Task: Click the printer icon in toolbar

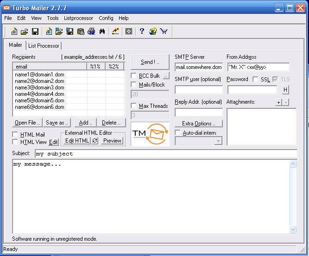Action: click(x=91, y=31)
